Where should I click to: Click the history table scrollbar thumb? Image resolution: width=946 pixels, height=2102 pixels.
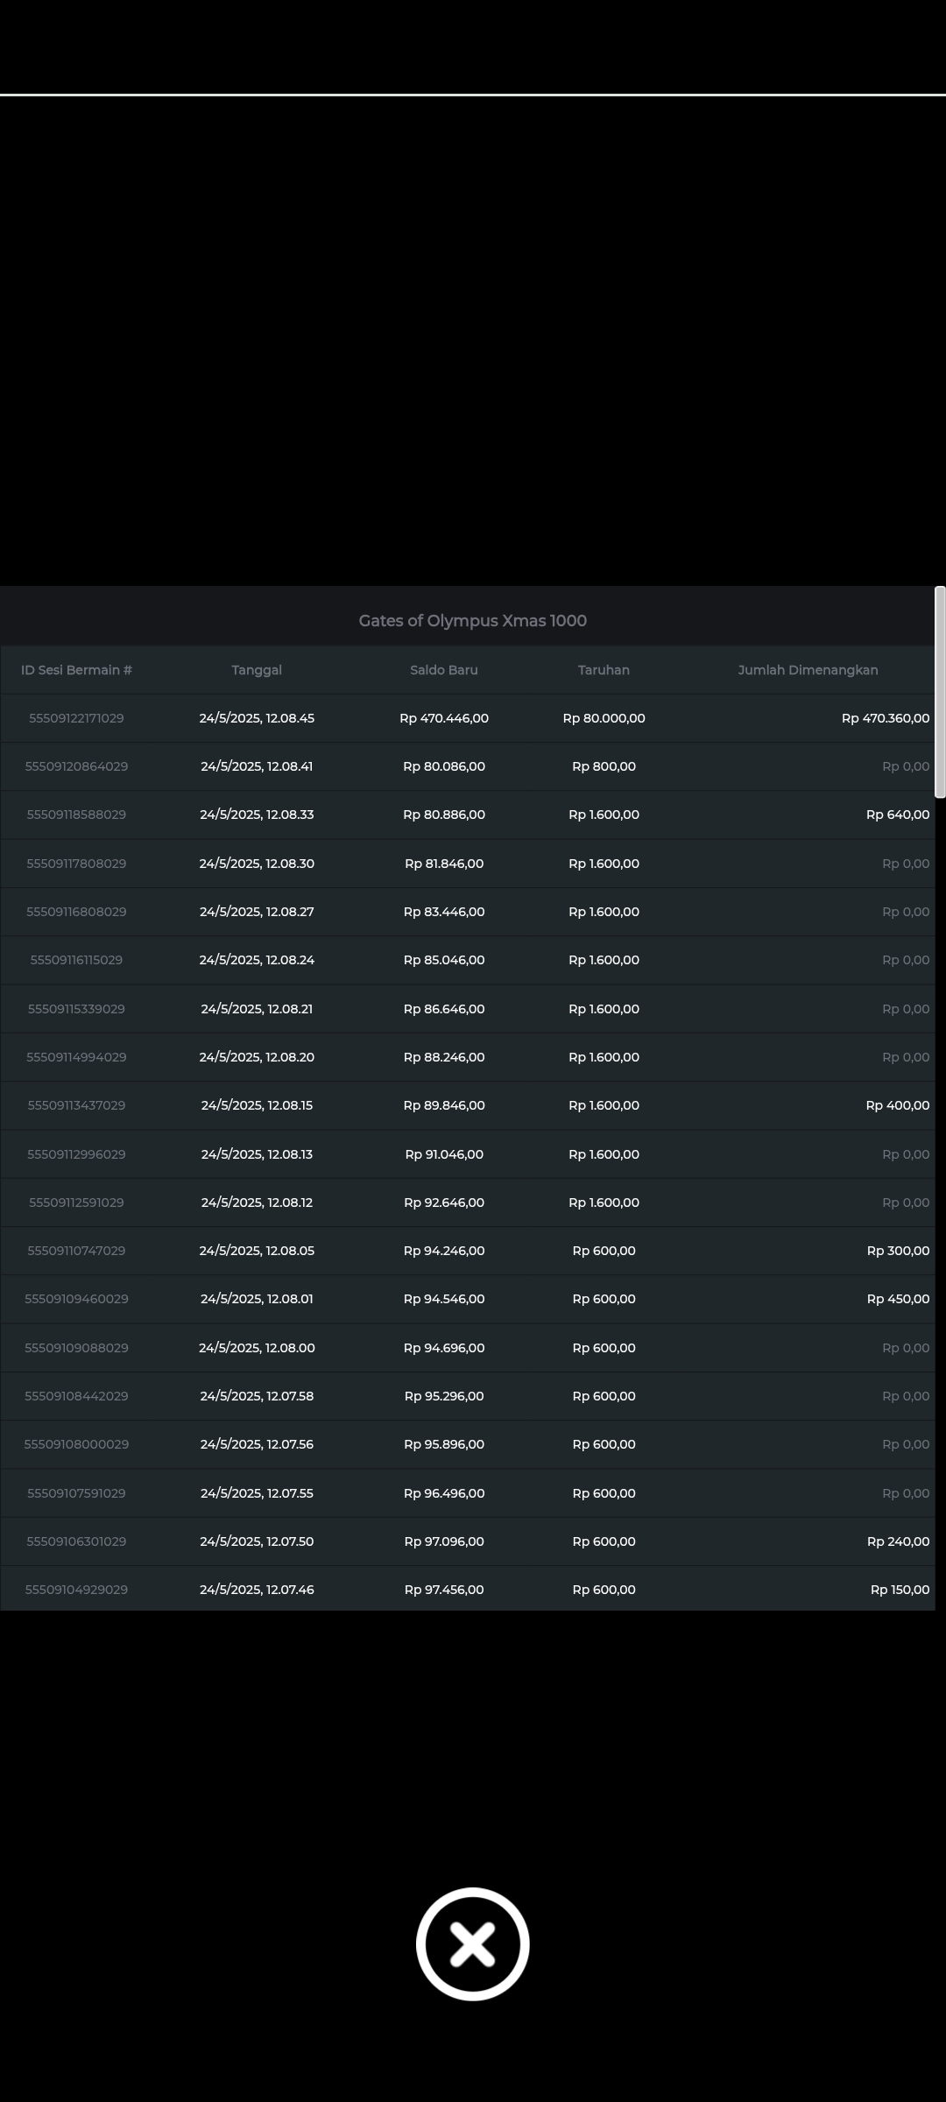940,692
